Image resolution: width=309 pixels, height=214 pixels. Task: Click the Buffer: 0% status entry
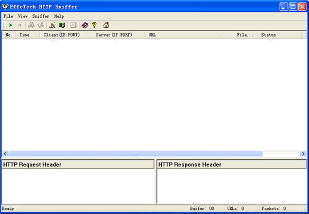[202, 208]
